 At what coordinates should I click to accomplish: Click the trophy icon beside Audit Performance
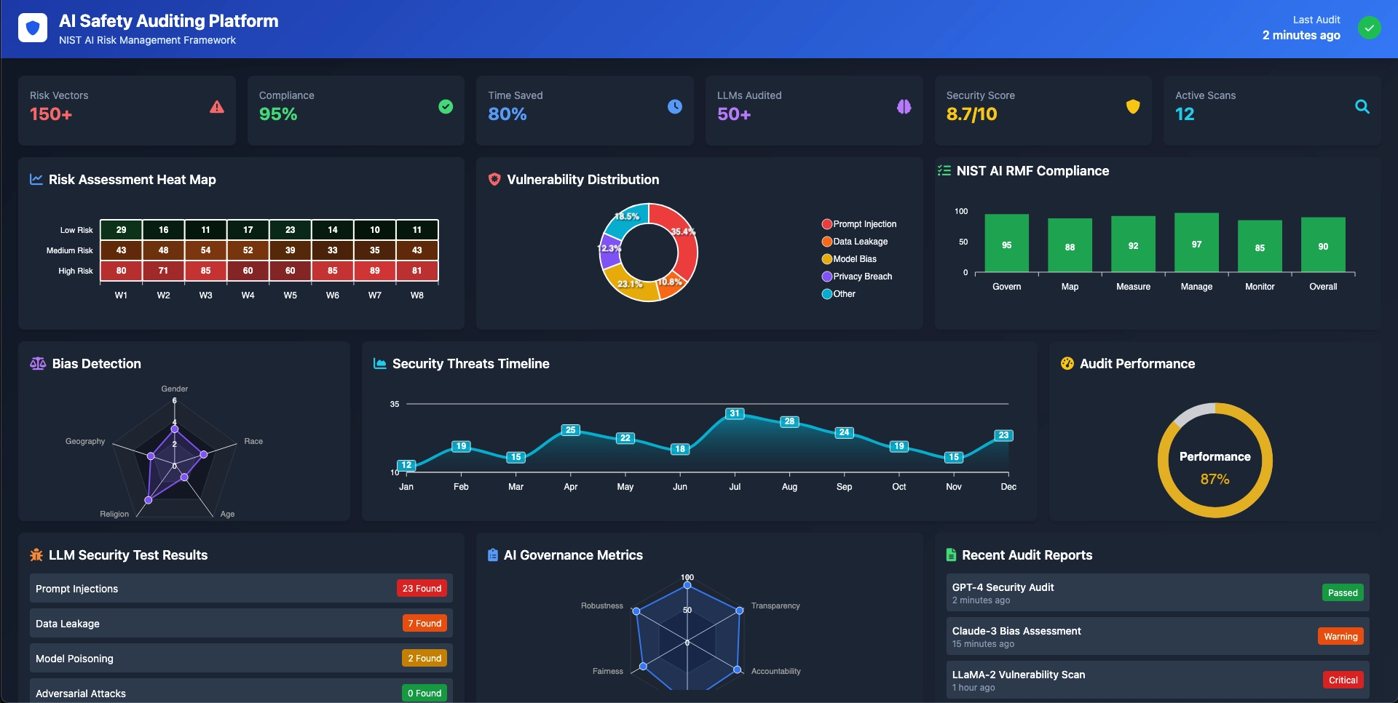click(1068, 363)
